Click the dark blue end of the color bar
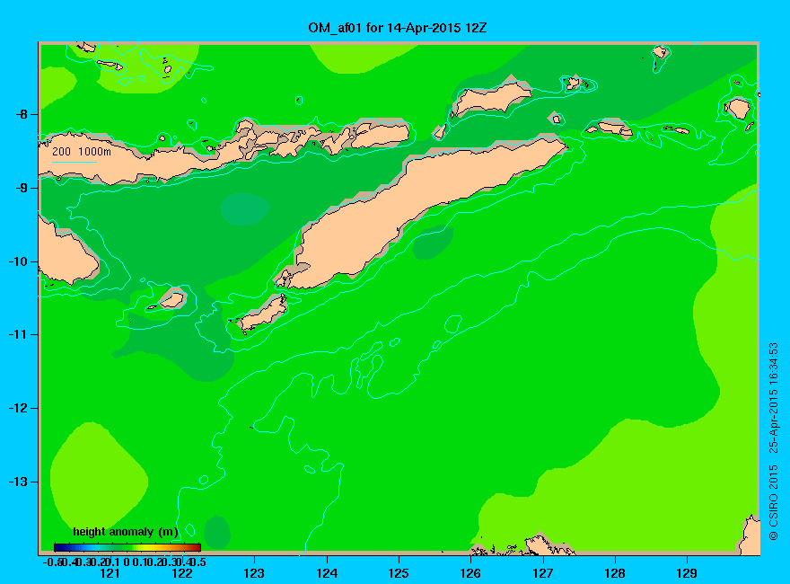 (x=57, y=547)
